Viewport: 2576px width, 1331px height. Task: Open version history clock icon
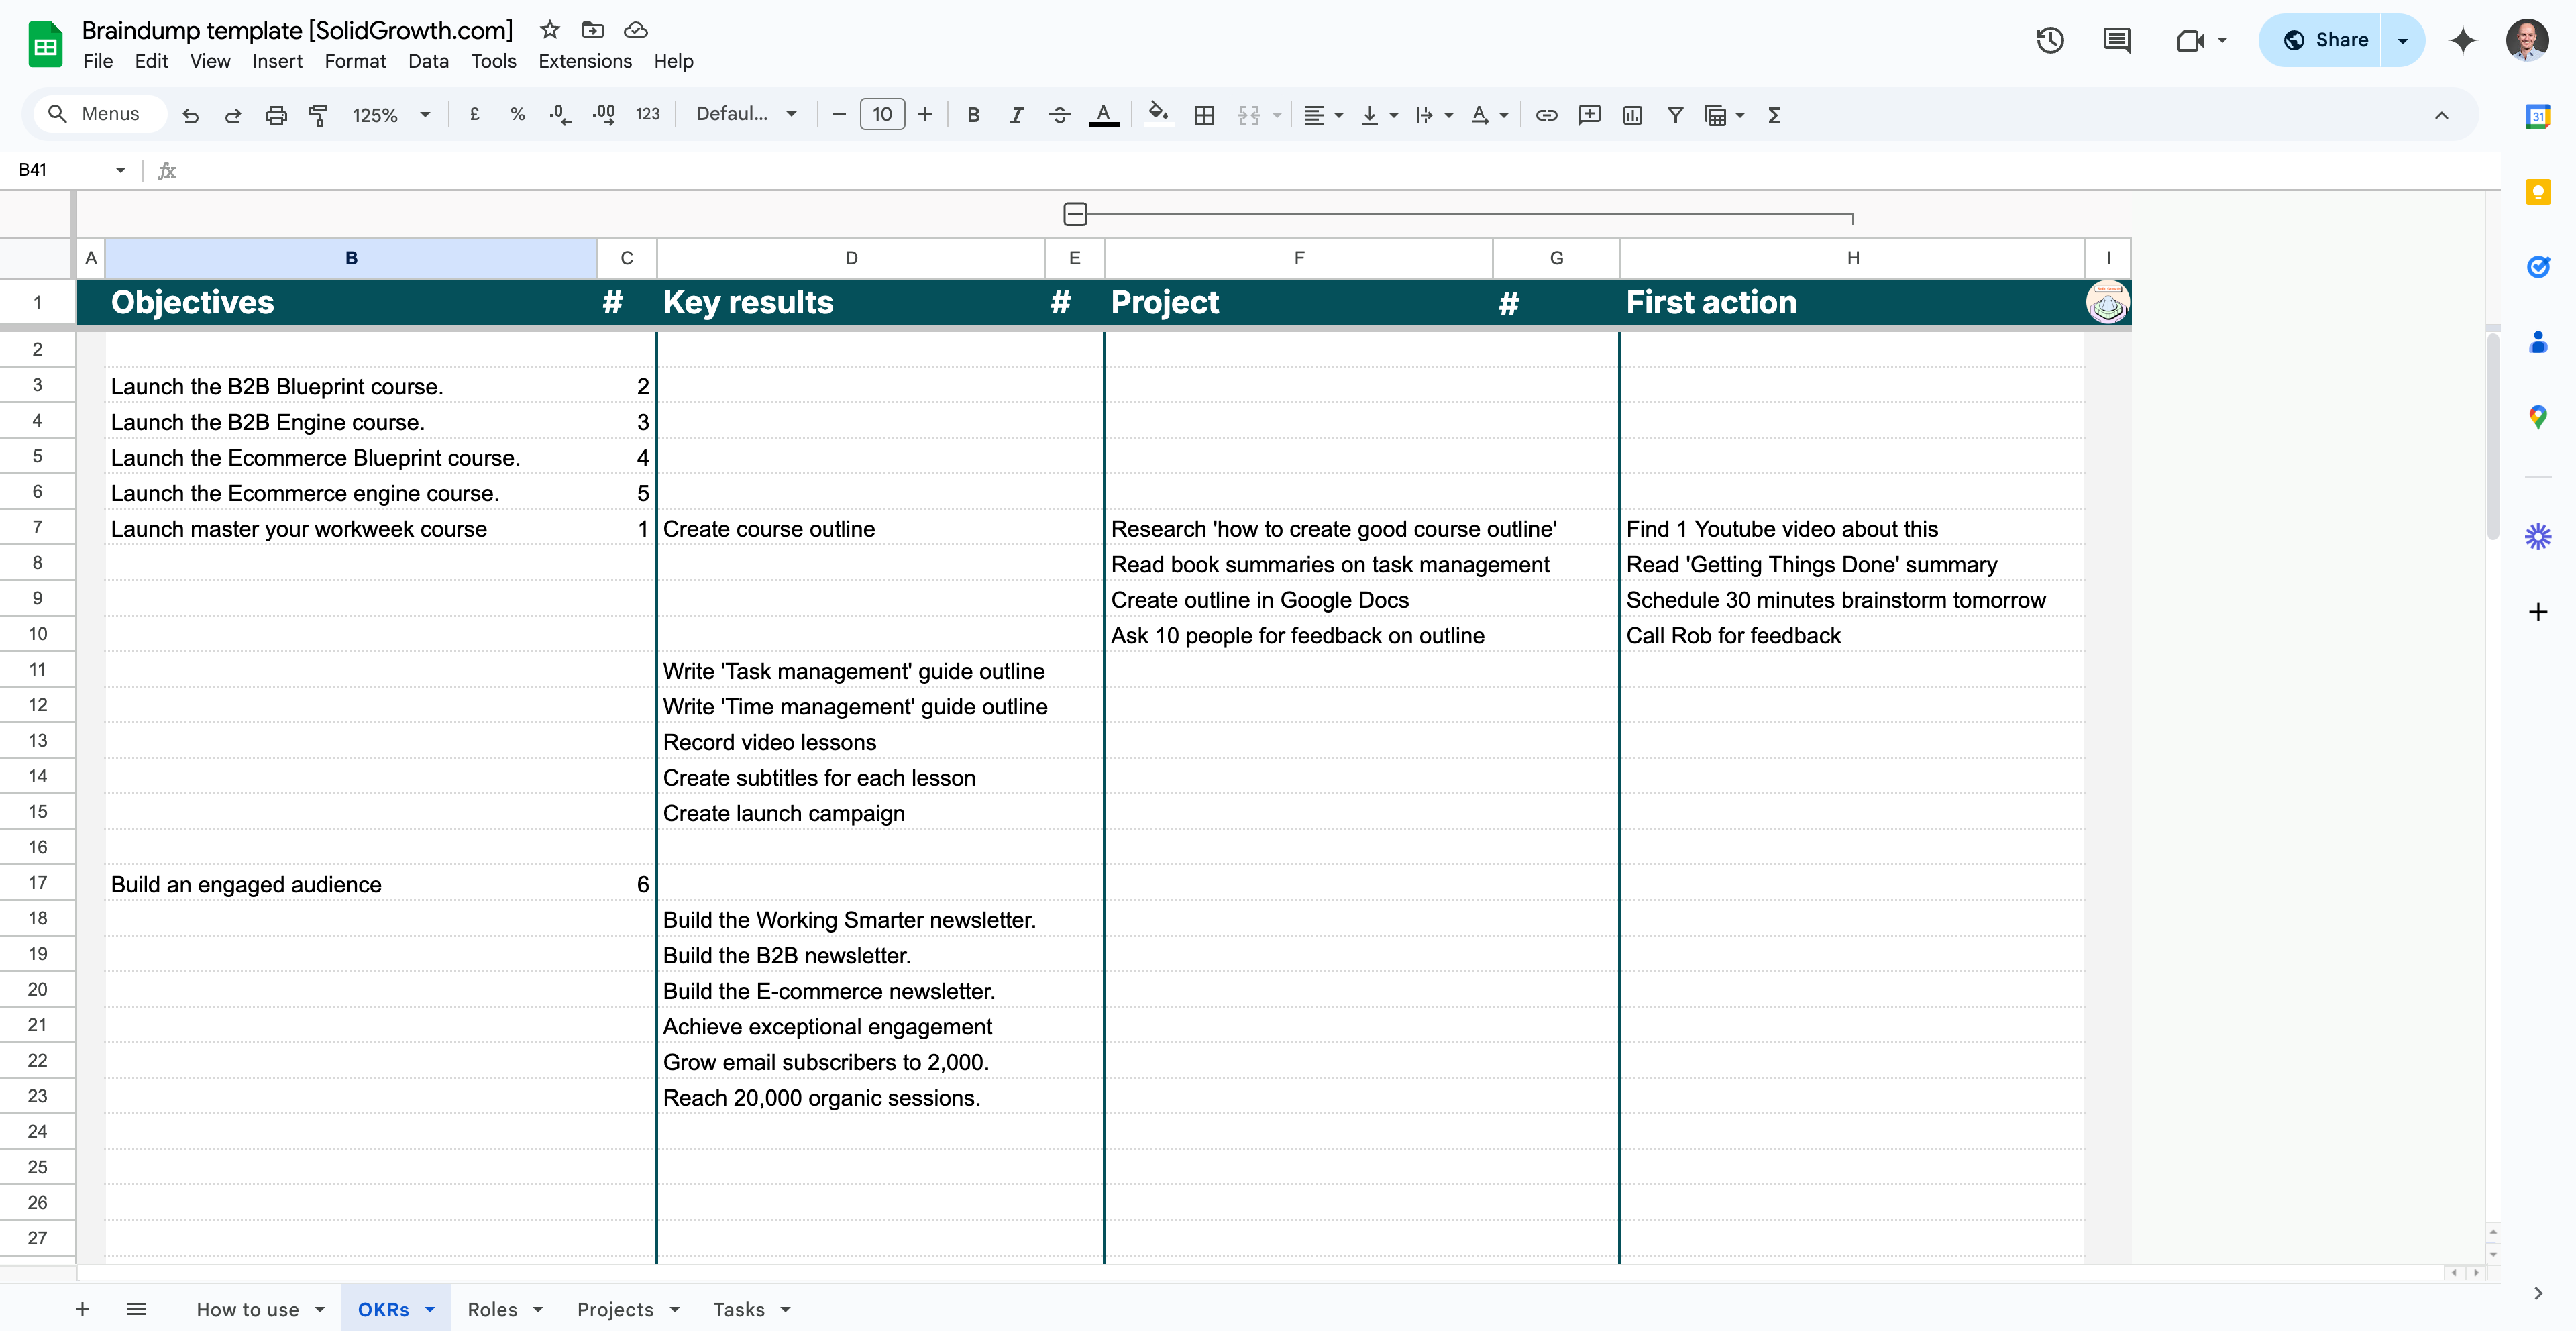click(2050, 40)
